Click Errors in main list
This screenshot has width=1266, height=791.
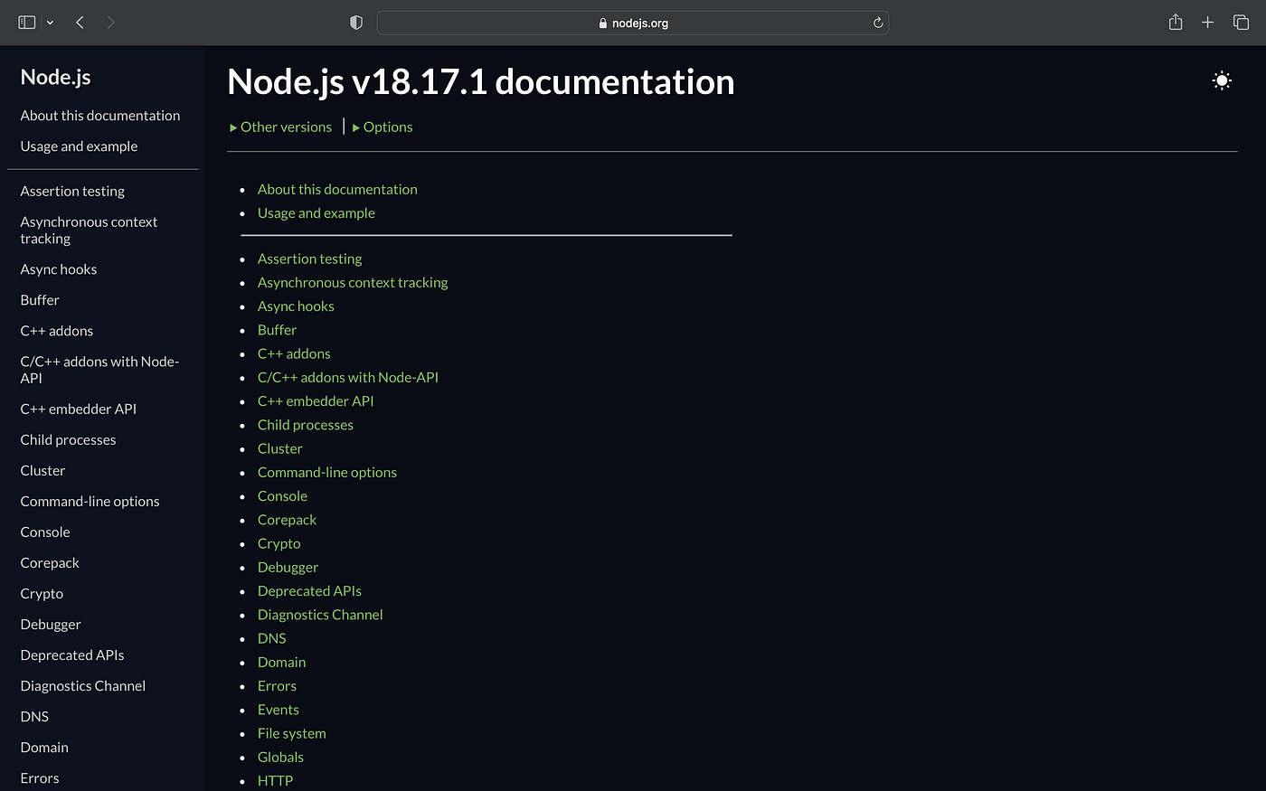pos(277,686)
